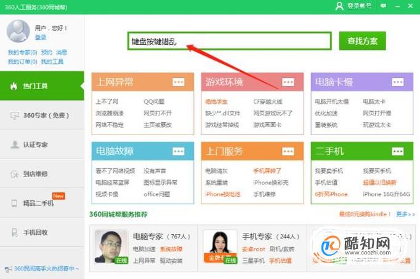Click the 重装系统 item
420x279 pixels.
[x=326, y=125]
